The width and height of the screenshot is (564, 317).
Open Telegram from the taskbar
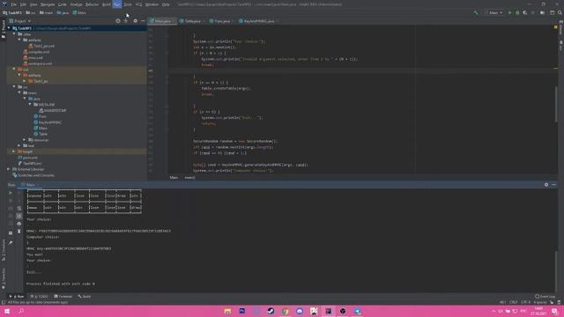[x=357, y=311]
